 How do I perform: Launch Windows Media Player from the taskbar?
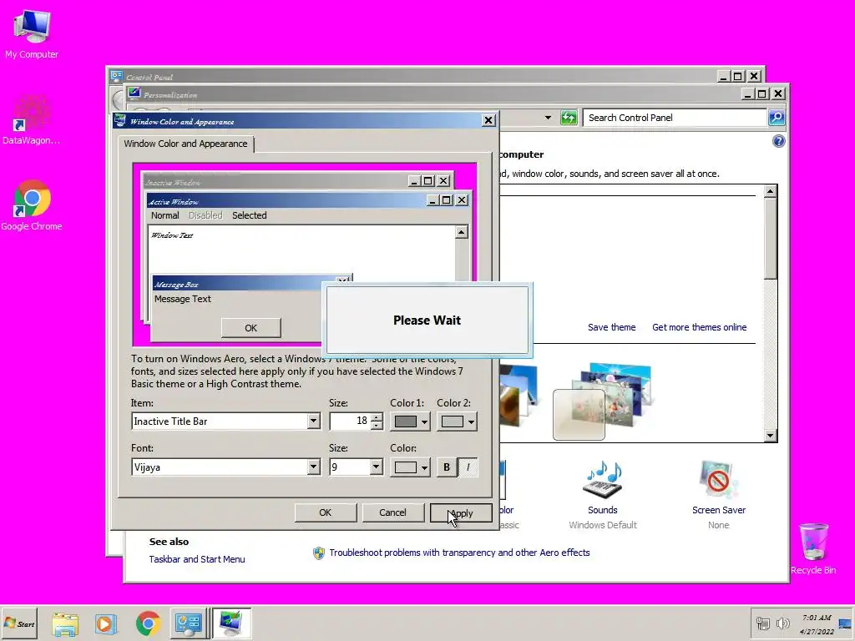click(x=106, y=623)
